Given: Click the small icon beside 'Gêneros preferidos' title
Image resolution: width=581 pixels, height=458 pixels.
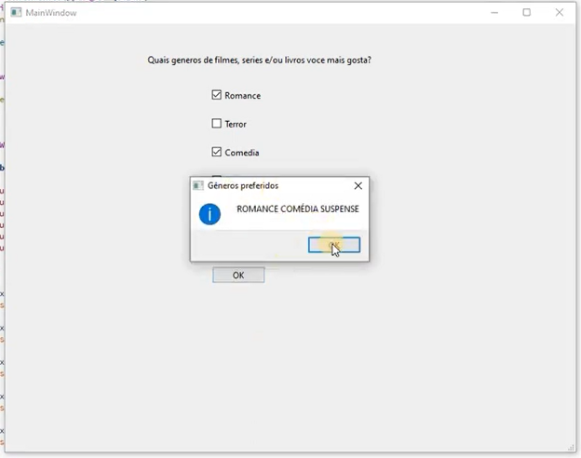Looking at the screenshot, I should (198, 185).
